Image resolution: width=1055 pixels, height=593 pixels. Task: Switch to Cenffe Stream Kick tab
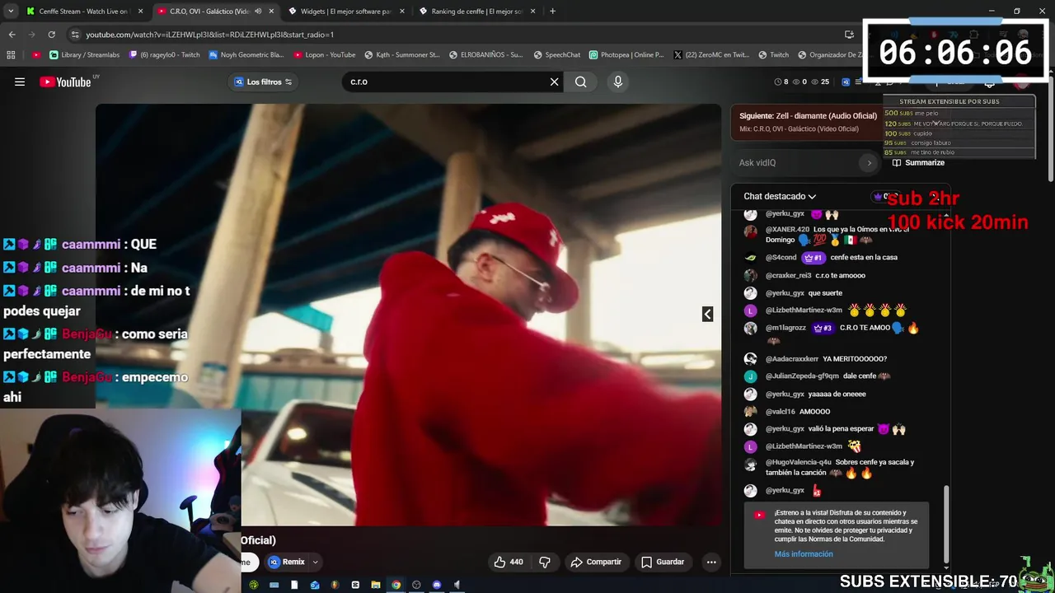click(82, 12)
